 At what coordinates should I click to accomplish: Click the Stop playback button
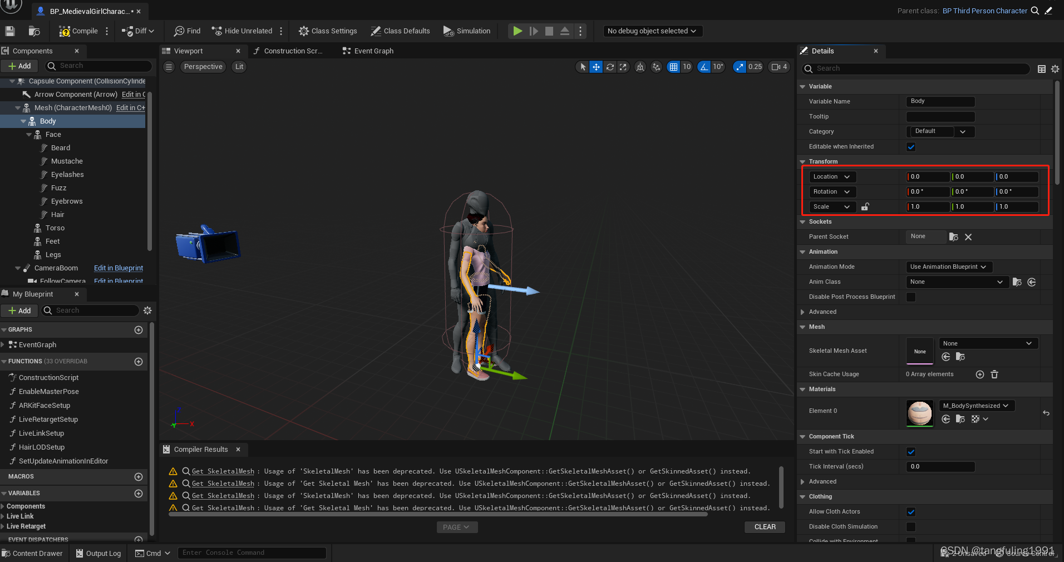coord(549,31)
